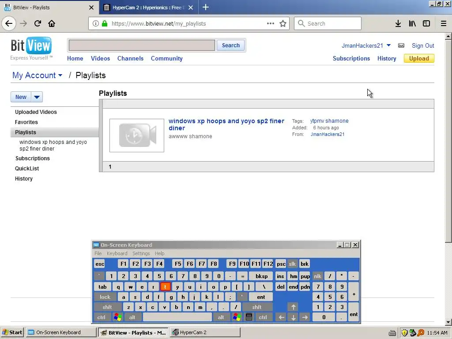The image size is (452, 339).
Task: Open a new browser tab with plus
Action: [x=206, y=7]
